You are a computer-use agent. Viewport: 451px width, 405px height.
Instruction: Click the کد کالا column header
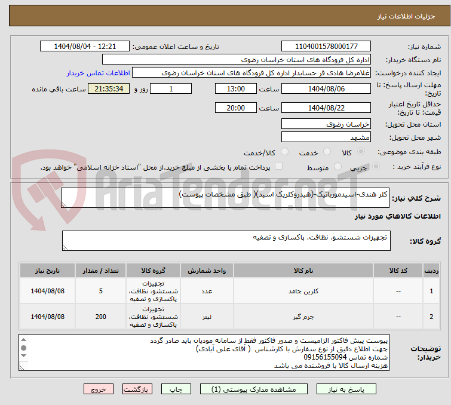click(398, 271)
